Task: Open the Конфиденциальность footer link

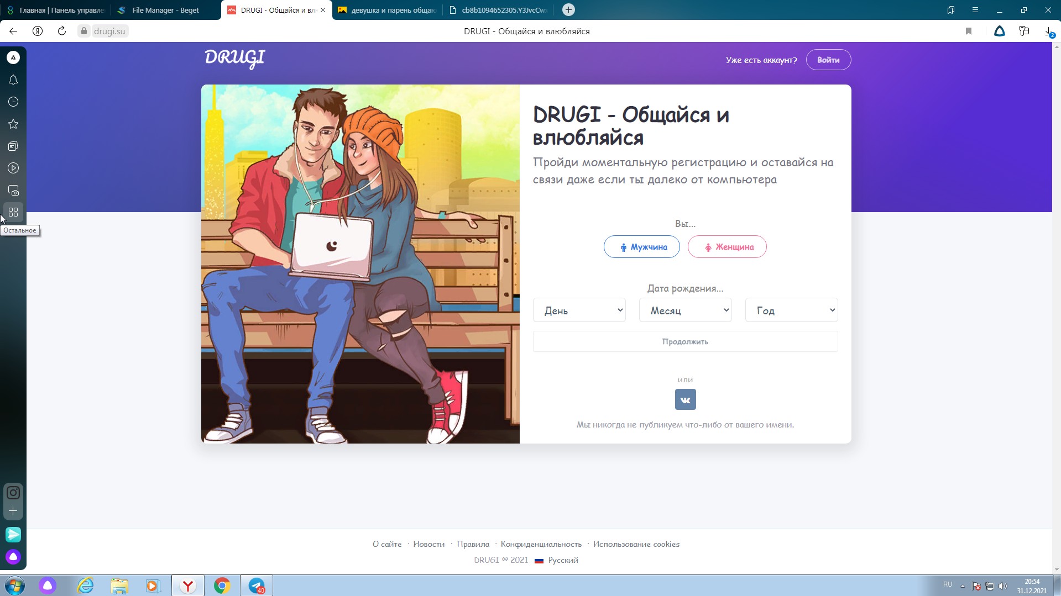Action: coord(541,544)
